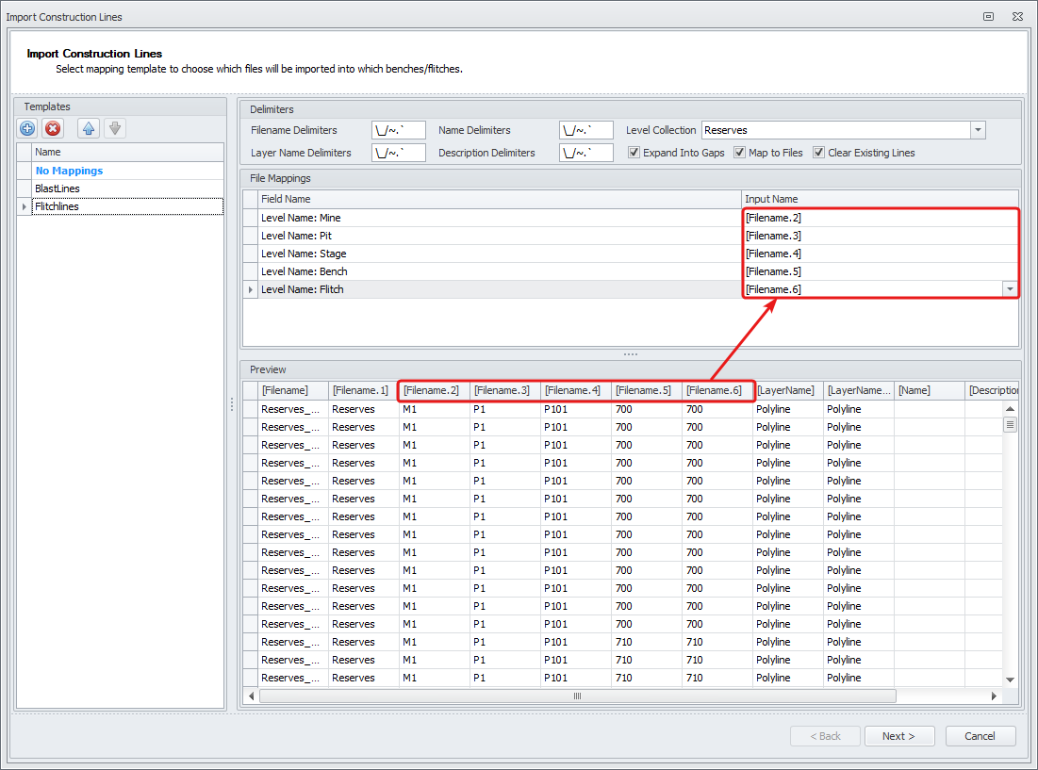Viewport: 1038px width, 770px height.
Task: Select the No Mappings template
Action: click(x=69, y=171)
